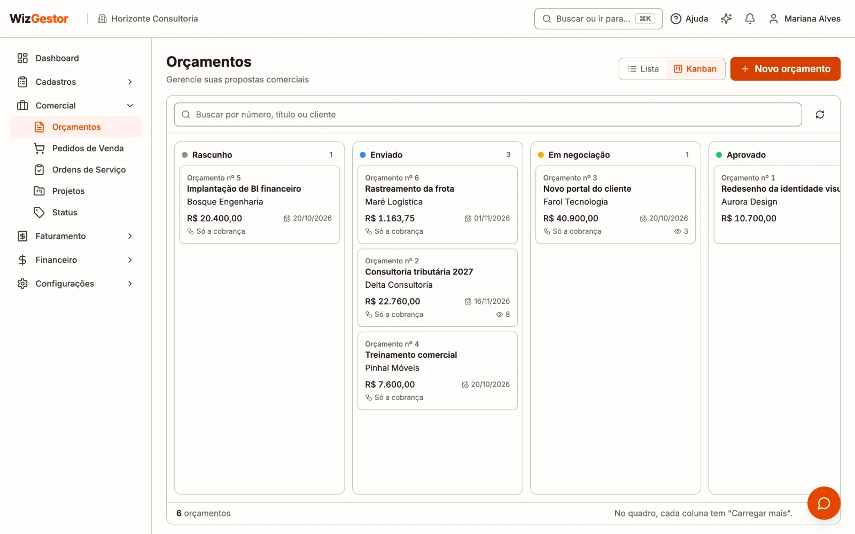Viewport: 855px width, 534px height.
Task: Open the Rastreamento da frota card
Action: 437,205
